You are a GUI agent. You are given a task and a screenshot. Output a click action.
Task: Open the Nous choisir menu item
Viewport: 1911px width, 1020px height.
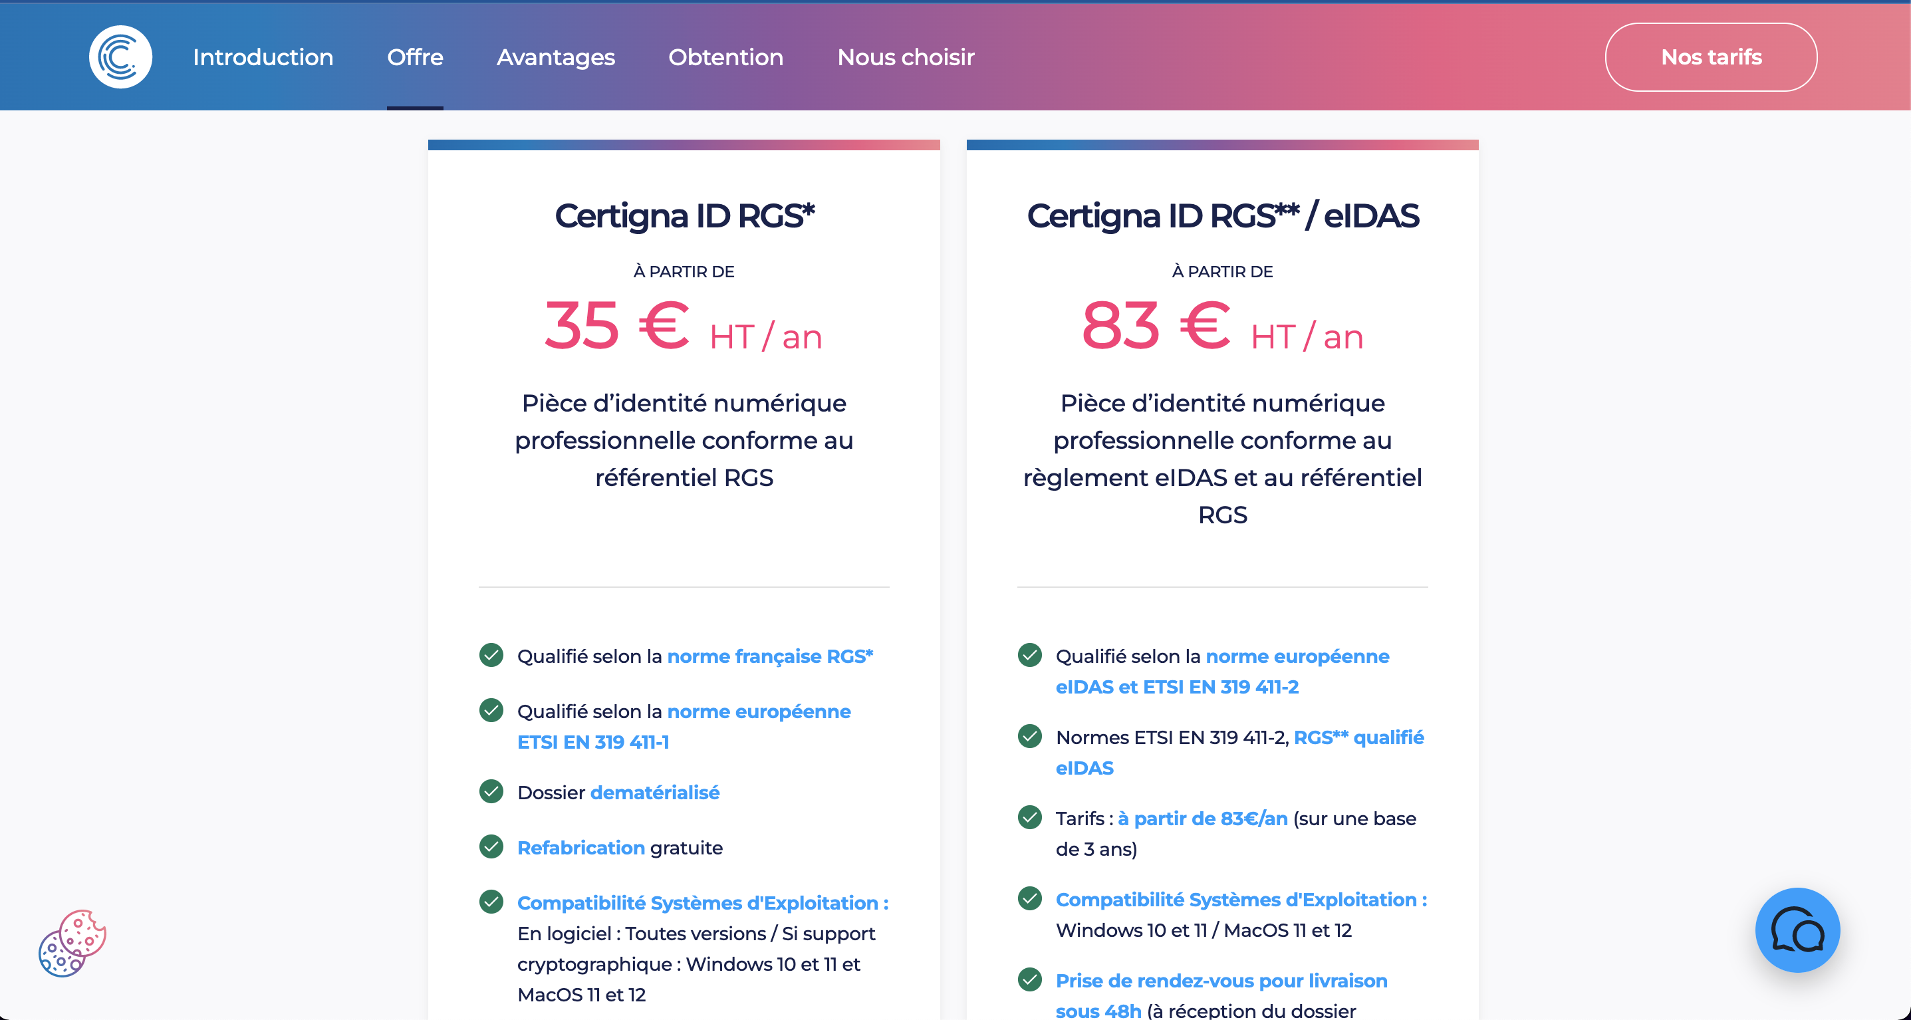pyautogui.click(x=905, y=57)
